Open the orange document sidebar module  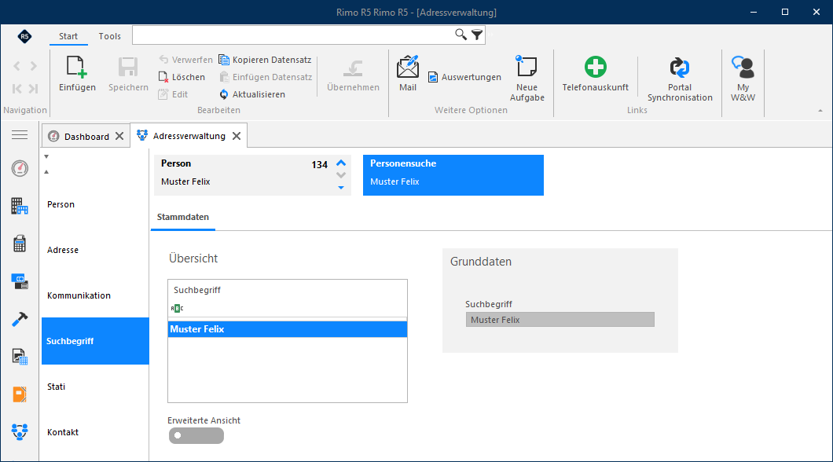click(20, 394)
